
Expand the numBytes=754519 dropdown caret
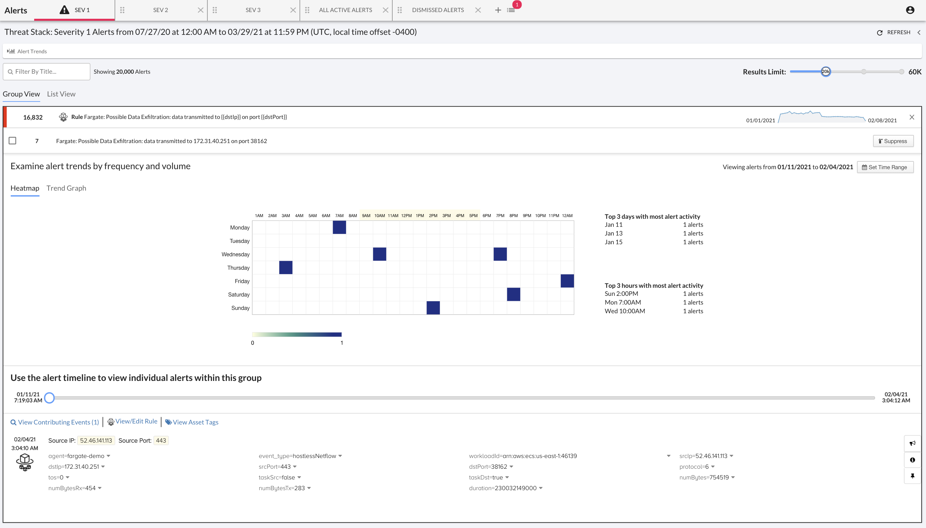733,478
